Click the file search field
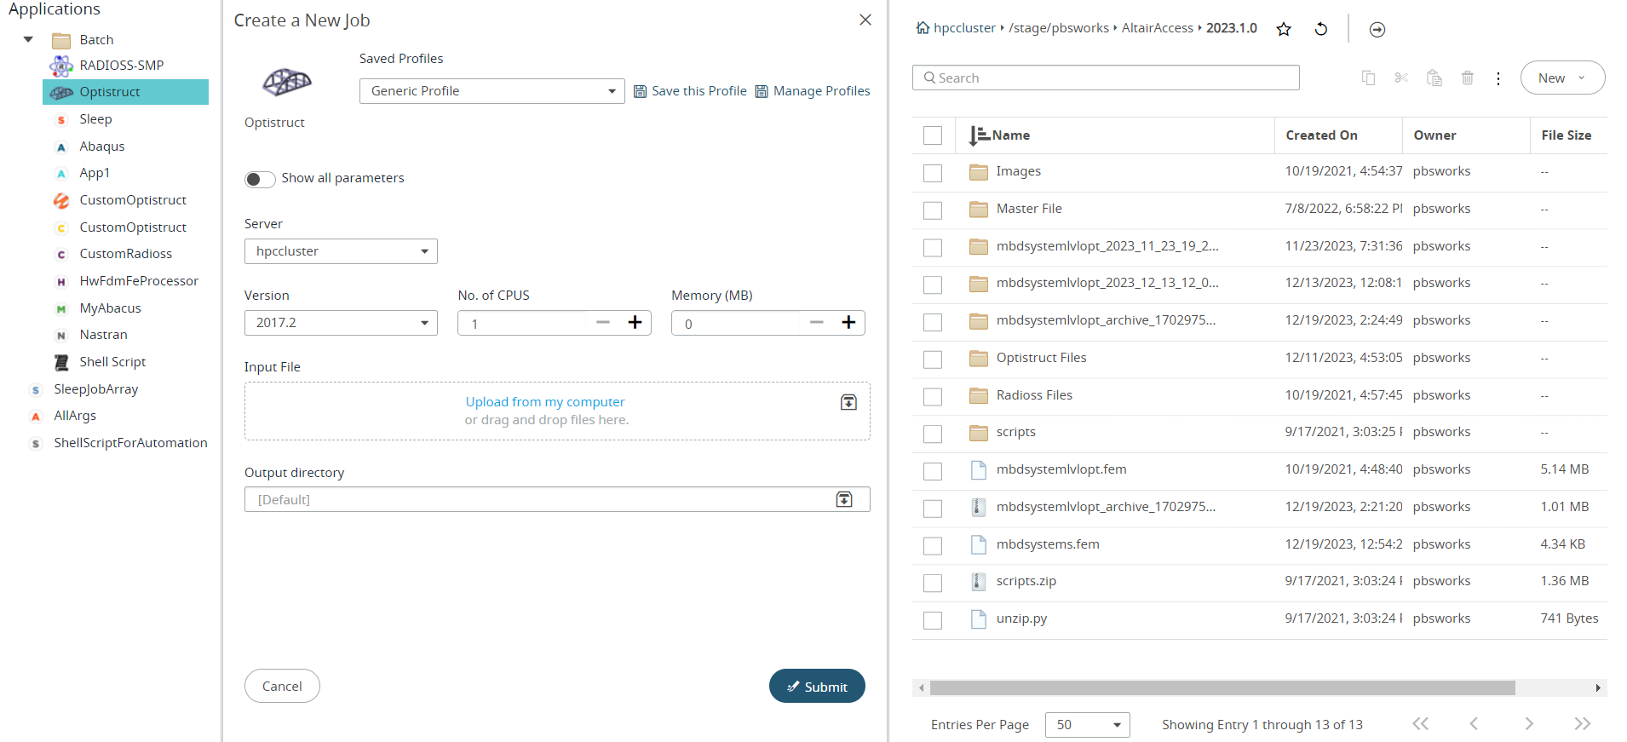This screenshot has width=1627, height=742. click(1106, 78)
